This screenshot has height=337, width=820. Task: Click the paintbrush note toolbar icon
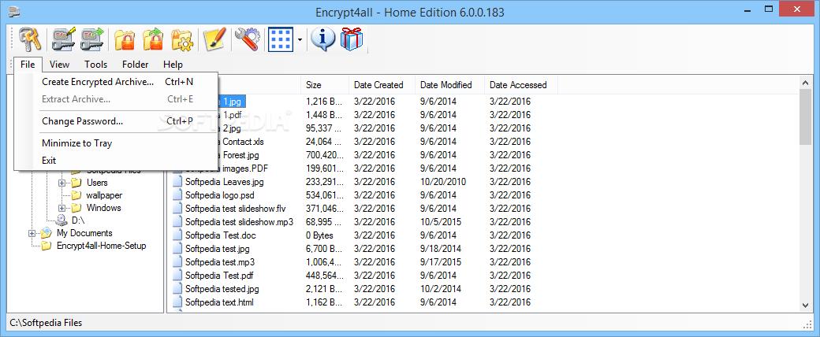click(214, 39)
